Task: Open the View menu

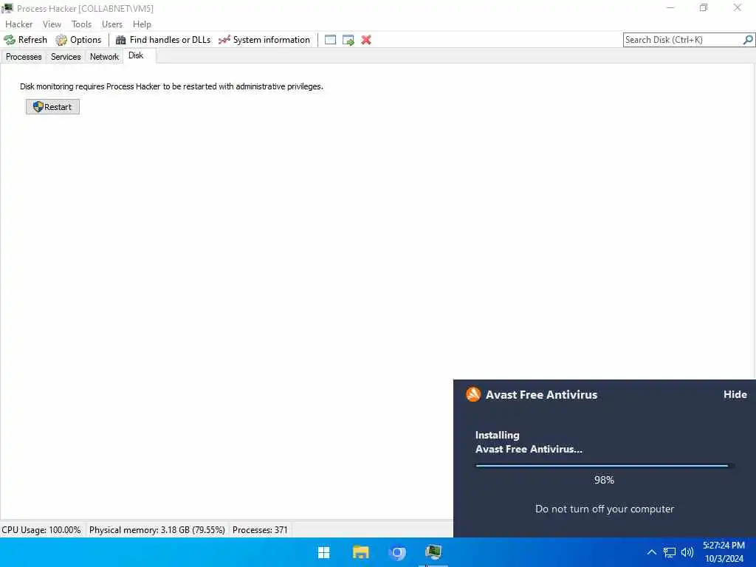Action: tap(52, 24)
